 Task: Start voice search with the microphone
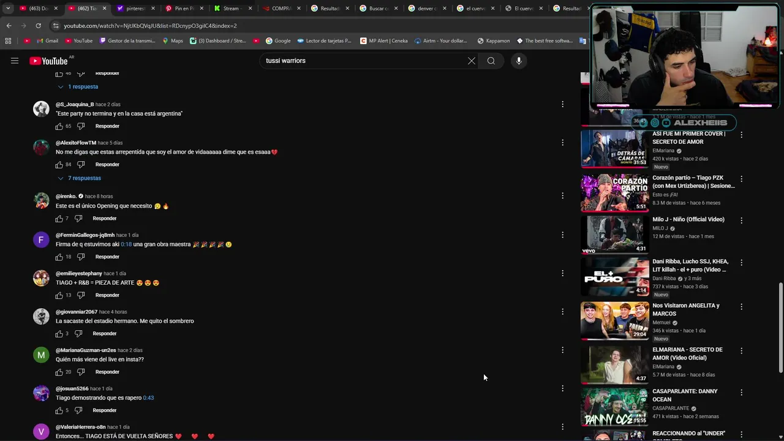tap(519, 61)
